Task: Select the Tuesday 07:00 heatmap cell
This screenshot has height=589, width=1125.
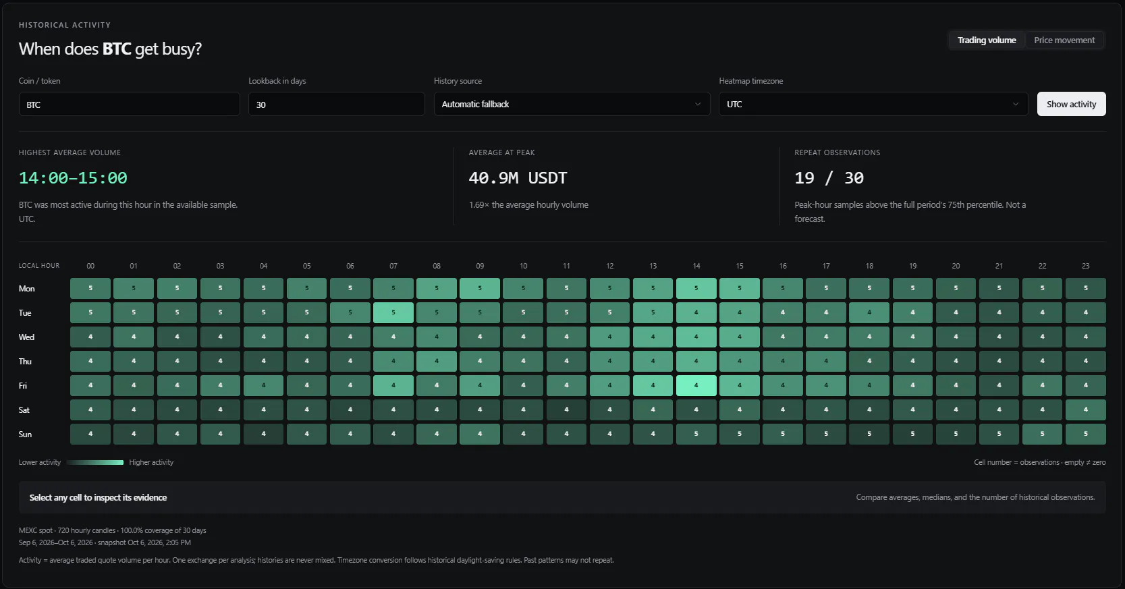Action: coord(393,312)
